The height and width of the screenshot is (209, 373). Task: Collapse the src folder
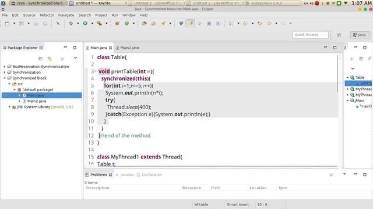[x=9, y=84]
